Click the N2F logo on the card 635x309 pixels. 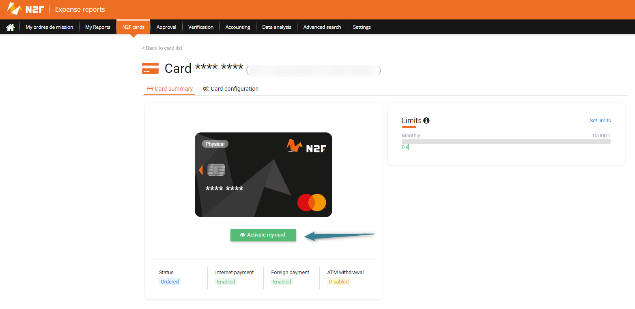tap(305, 146)
